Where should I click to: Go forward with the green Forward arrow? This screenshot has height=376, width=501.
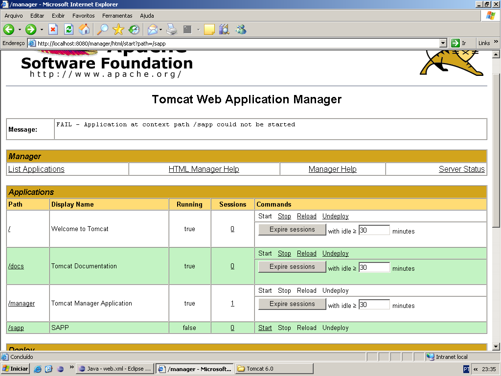(x=31, y=30)
